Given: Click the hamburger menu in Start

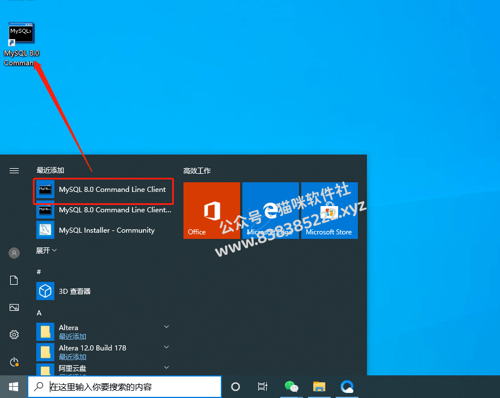Looking at the screenshot, I should tap(14, 170).
